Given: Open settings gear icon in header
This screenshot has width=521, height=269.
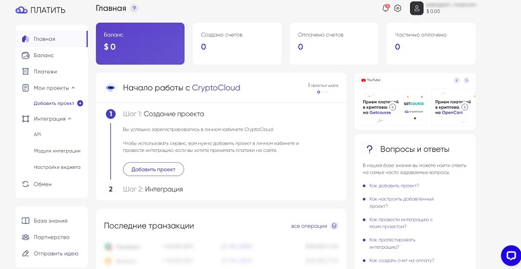Looking at the screenshot, I should coord(398,8).
